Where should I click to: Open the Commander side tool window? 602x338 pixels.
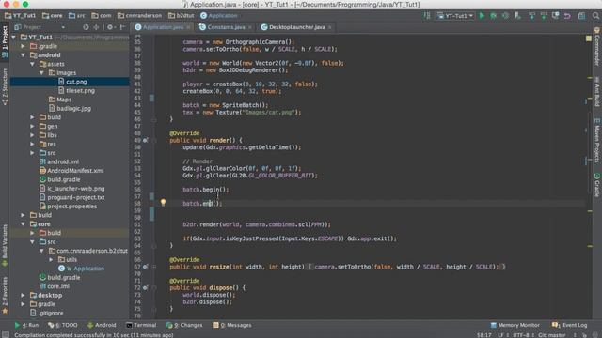(597, 47)
